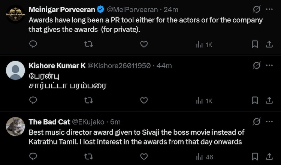
Task: Like The Bad Cat's tweet
Action: (144, 156)
